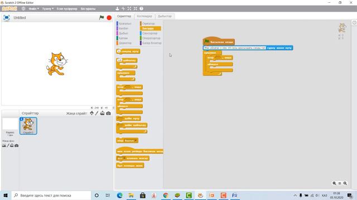Take new sprite photo with camera icon
357x200 pixels.
[x=108, y=113]
